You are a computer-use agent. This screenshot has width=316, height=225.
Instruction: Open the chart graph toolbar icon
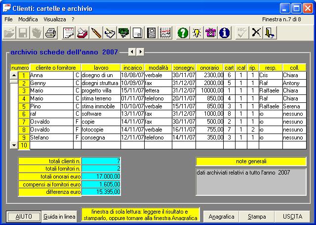(165, 33)
